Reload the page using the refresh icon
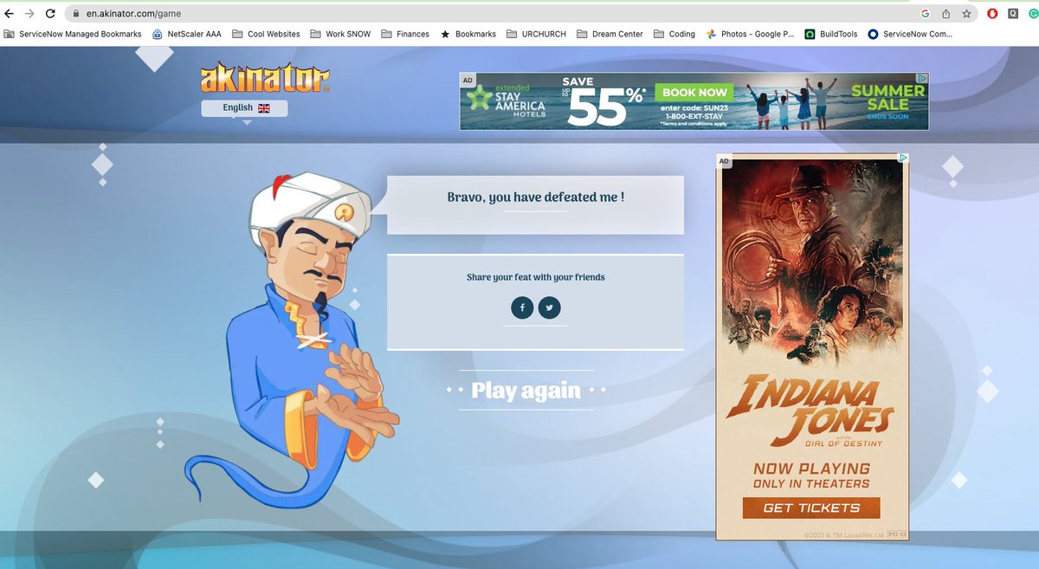The image size is (1039, 569). tap(52, 13)
